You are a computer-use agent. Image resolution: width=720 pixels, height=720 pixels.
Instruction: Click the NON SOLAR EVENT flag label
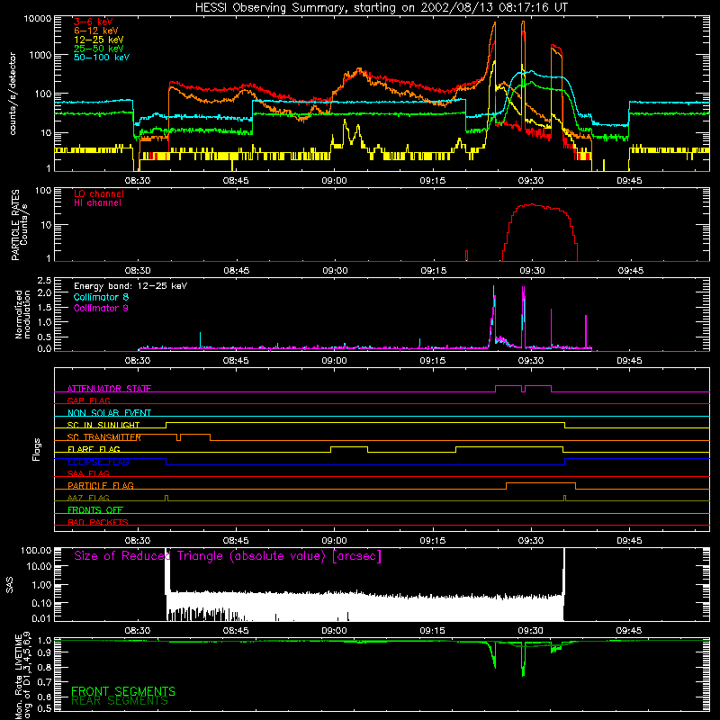click(x=109, y=413)
